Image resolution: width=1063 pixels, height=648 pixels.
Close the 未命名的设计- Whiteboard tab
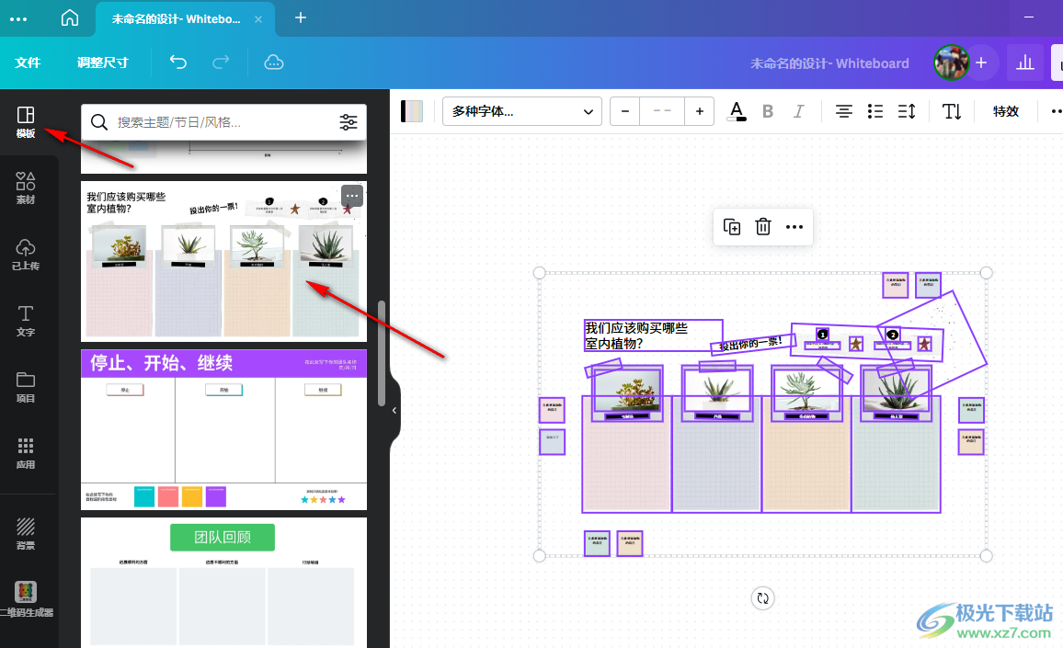click(x=258, y=19)
